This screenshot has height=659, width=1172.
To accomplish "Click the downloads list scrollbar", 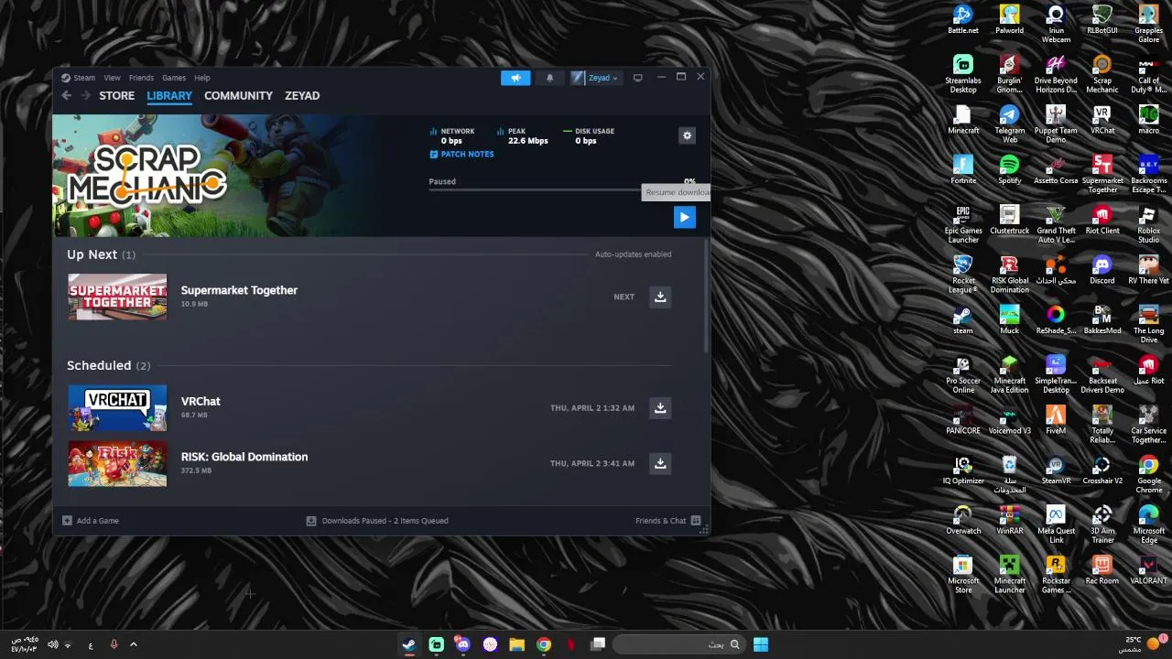I will [706, 295].
